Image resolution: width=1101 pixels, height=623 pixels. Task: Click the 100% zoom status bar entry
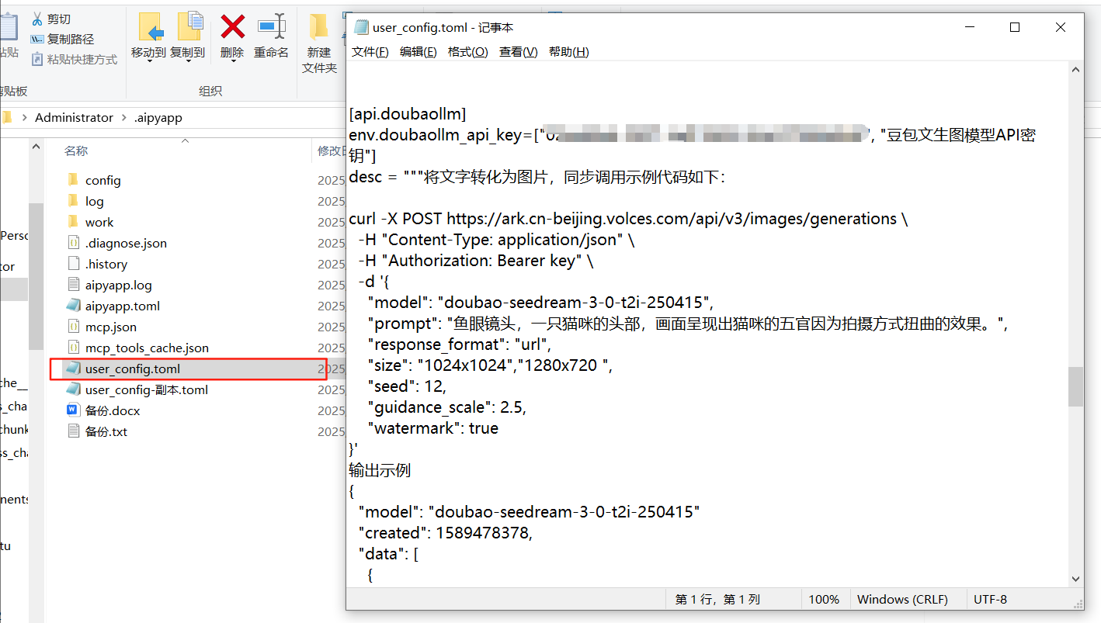pos(824,599)
